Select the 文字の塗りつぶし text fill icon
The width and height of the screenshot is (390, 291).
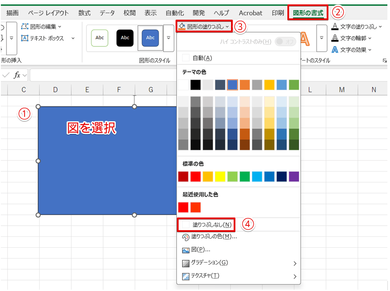(x=336, y=26)
